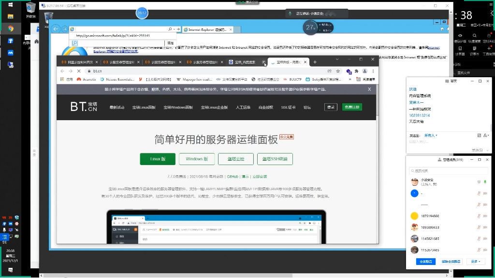495x278 pixels.
Task: Open the 宝塔Linux面板 nav item
Action: pyautogui.click(x=144, y=108)
